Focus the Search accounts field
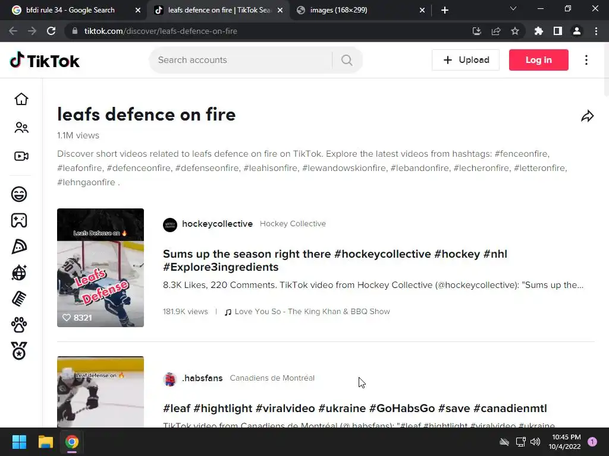Viewport: 609px width, 456px height. (x=241, y=60)
